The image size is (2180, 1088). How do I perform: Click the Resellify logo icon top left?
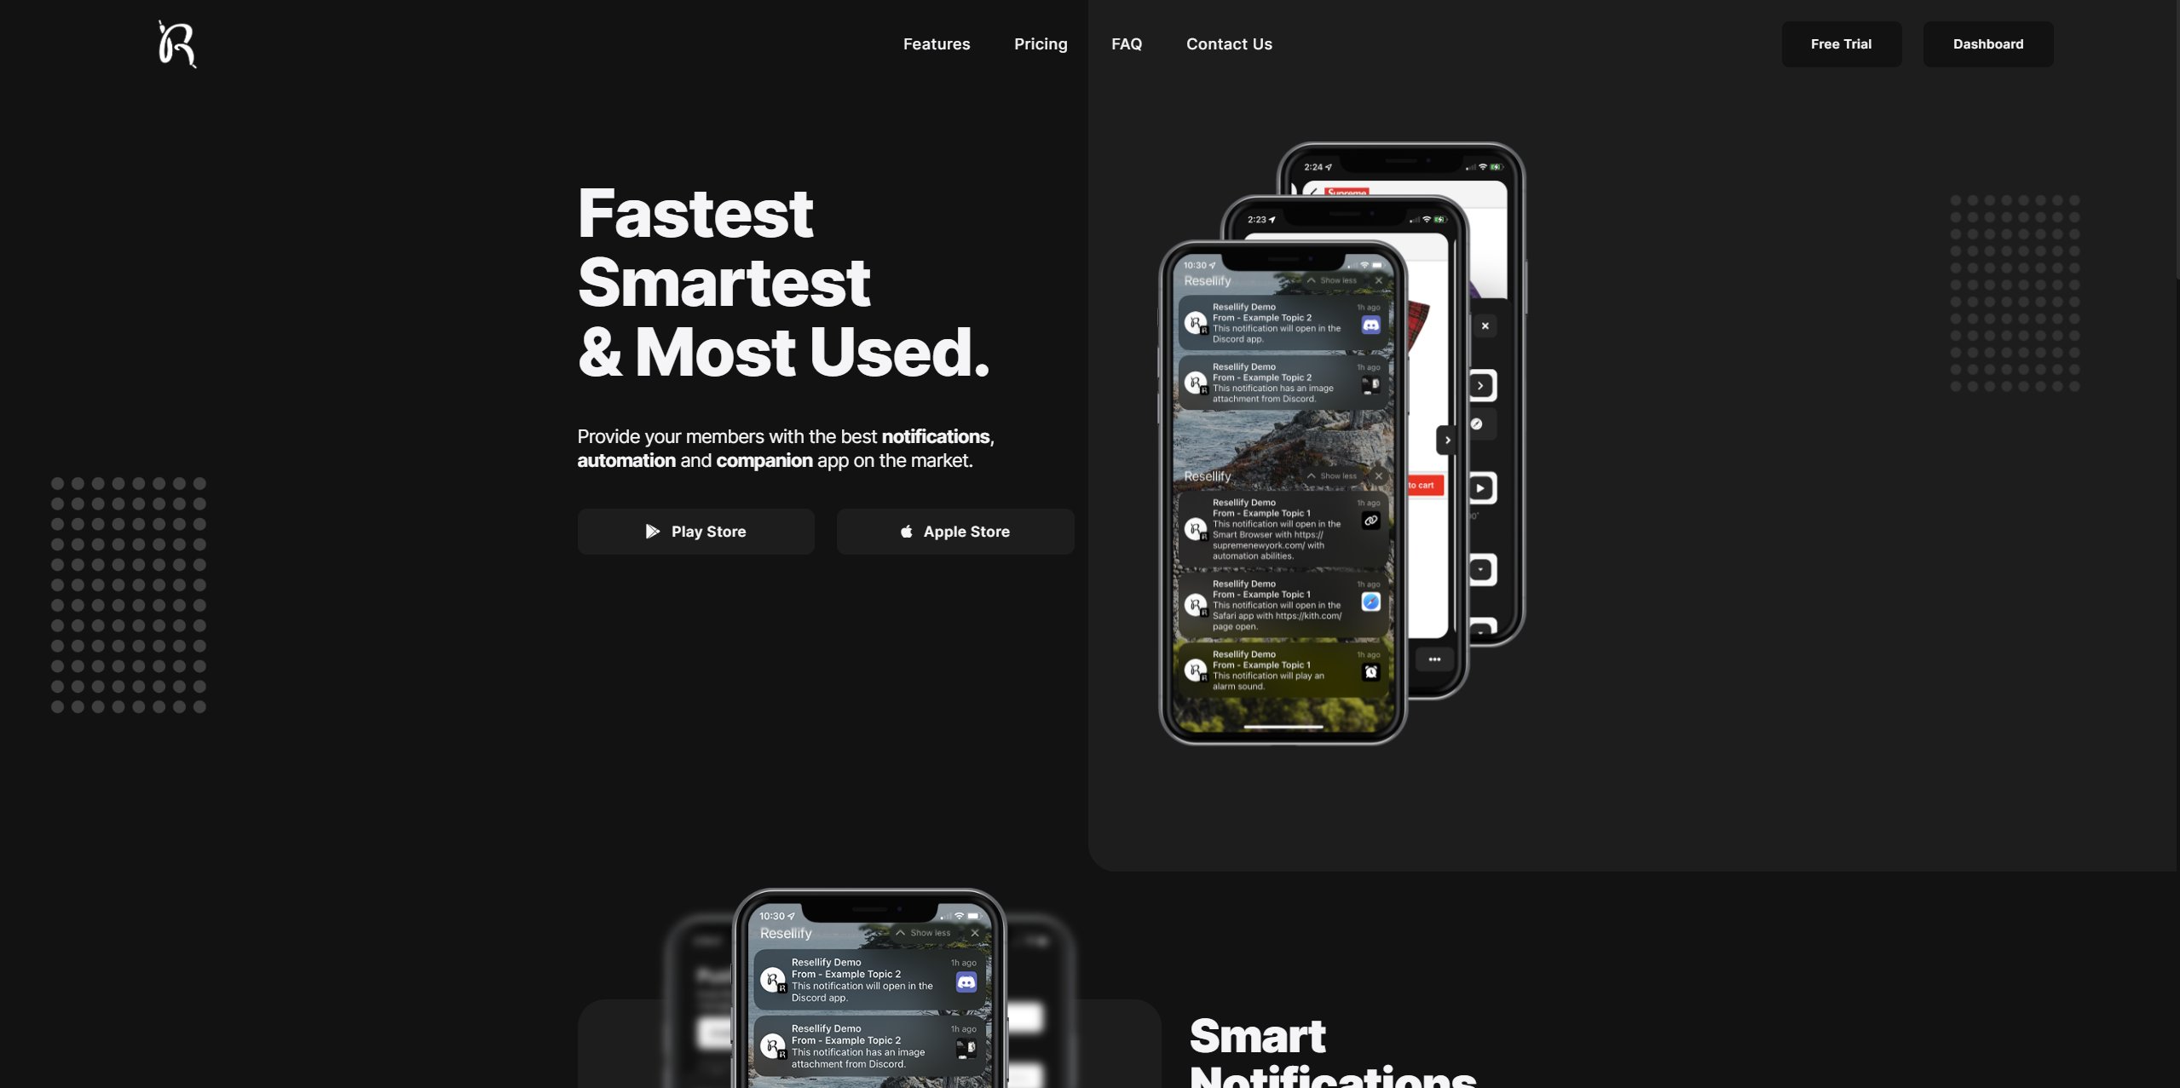tap(176, 43)
